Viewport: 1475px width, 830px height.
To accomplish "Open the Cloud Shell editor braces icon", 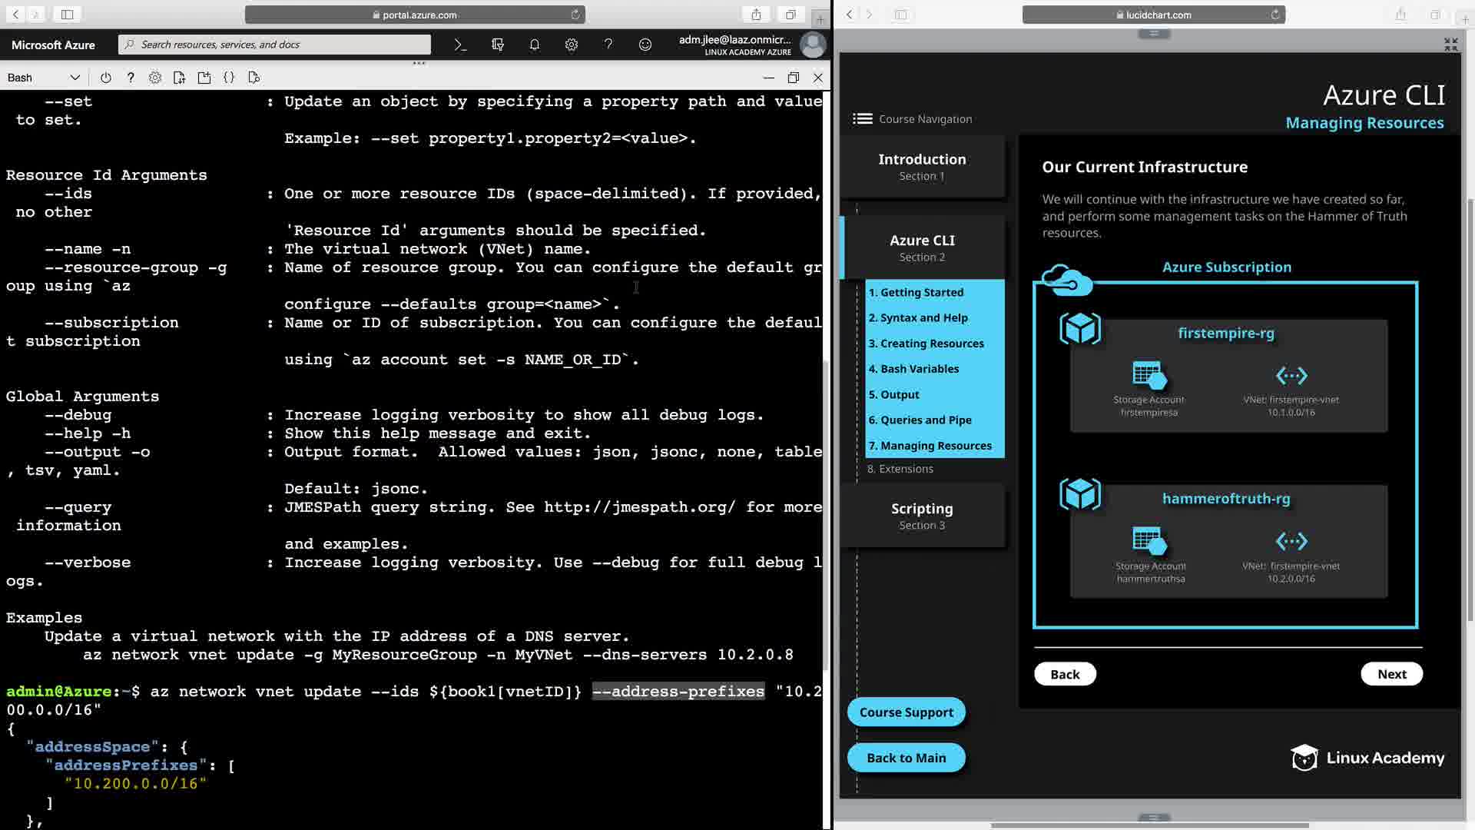I will coord(228,78).
